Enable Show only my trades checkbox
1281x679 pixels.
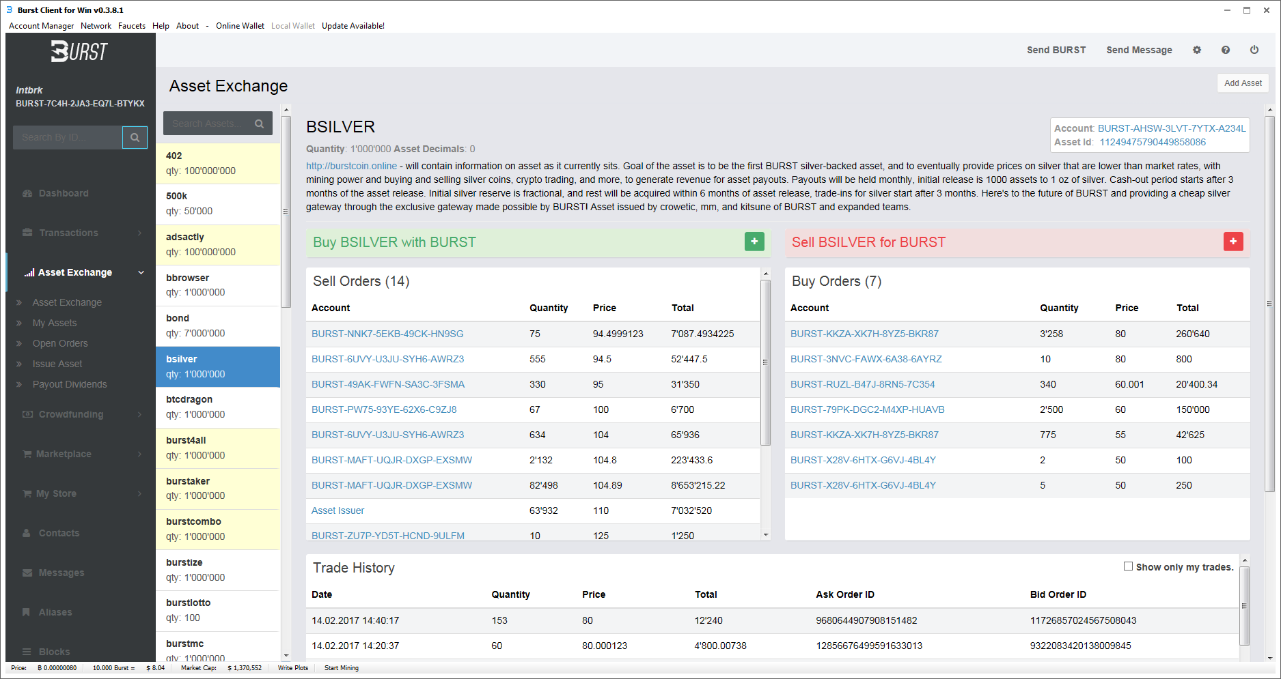tap(1128, 566)
